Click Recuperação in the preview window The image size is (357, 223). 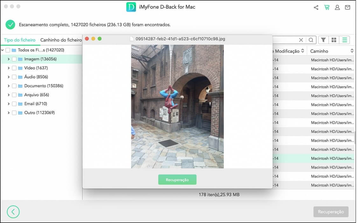[x=177, y=180]
